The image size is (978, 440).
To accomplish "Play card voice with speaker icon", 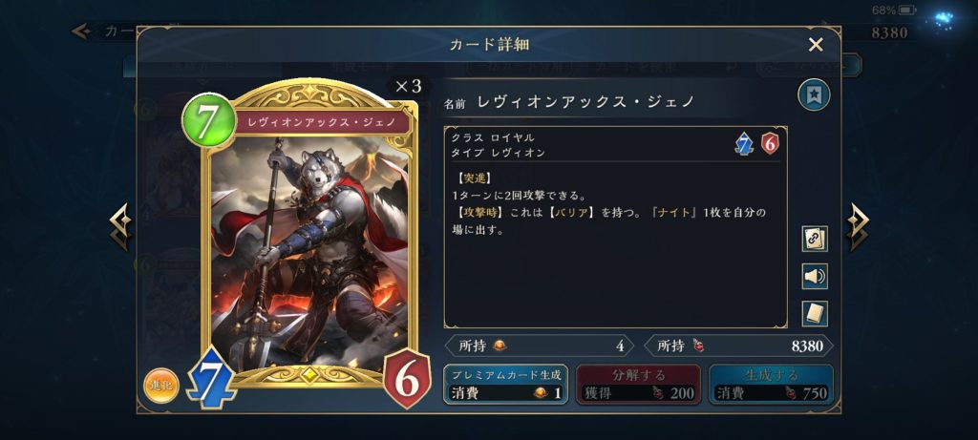I will coord(815,276).
